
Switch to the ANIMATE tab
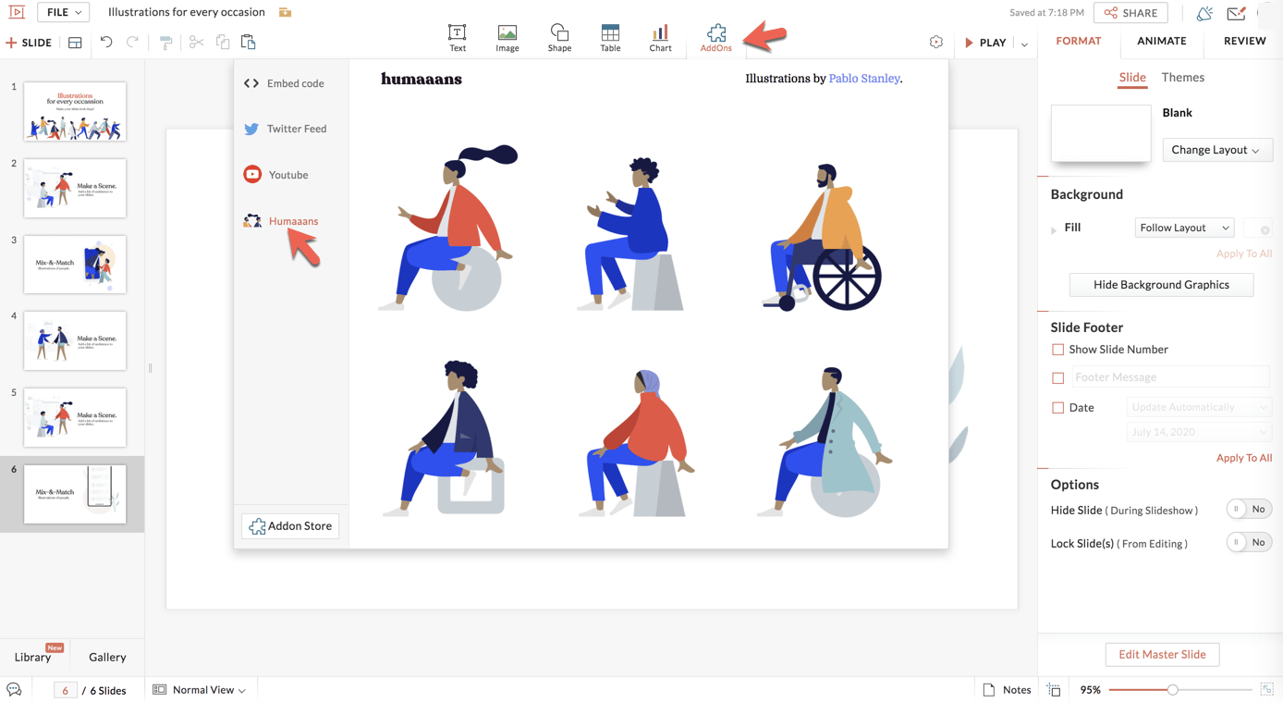tap(1161, 42)
